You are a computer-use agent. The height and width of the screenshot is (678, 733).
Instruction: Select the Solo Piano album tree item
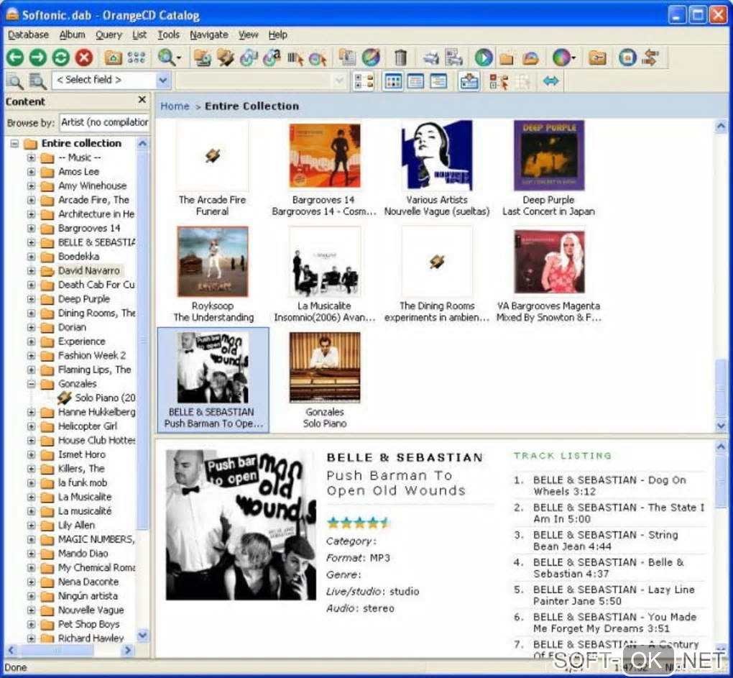point(105,398)
